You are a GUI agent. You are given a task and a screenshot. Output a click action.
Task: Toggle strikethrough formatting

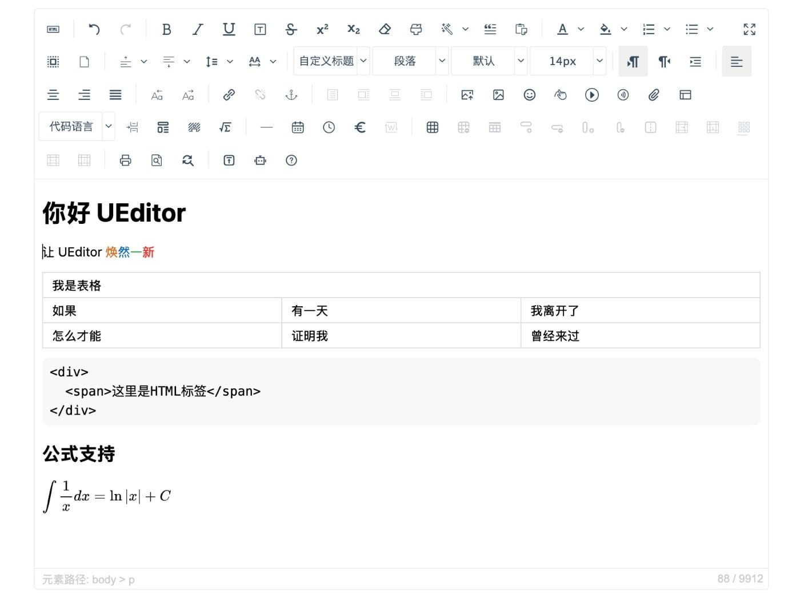point(291,29)
